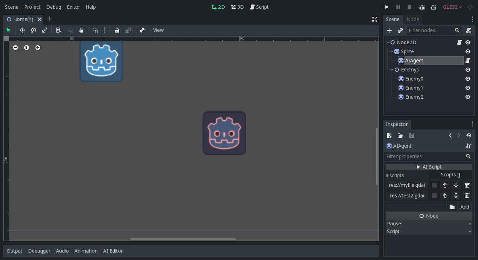Move res://test2.gdai up in list

[445, 195]
